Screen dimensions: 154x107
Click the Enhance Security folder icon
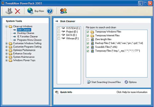pos(11,54)
